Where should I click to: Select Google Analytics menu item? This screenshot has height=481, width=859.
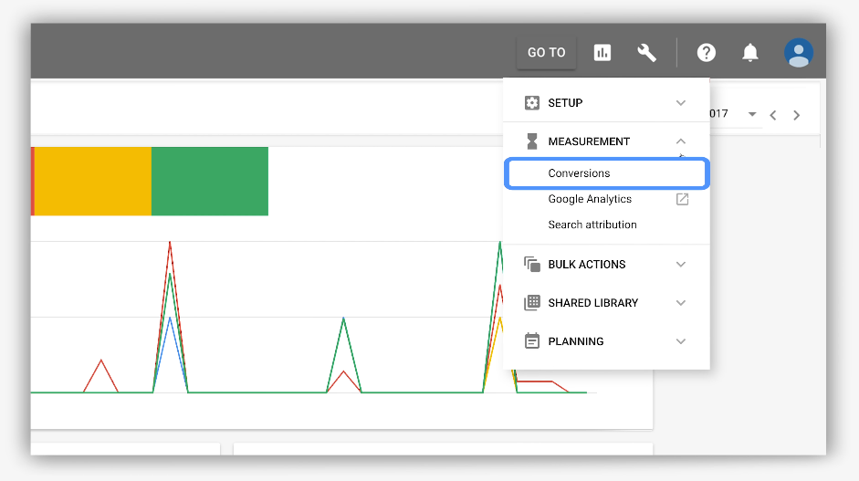[x=590, y=199]
